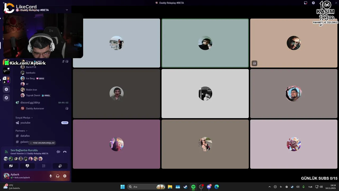
Task: Click green microphone tray icon
Action: 304,187
